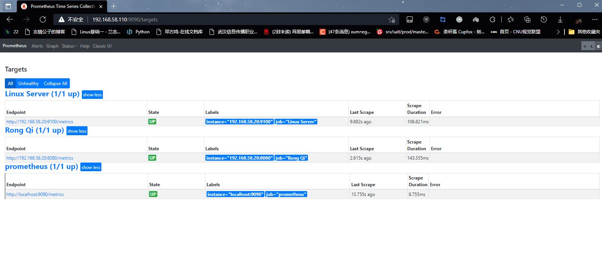Click the round tree-shaped extension icon

click(x=426, y=19)
